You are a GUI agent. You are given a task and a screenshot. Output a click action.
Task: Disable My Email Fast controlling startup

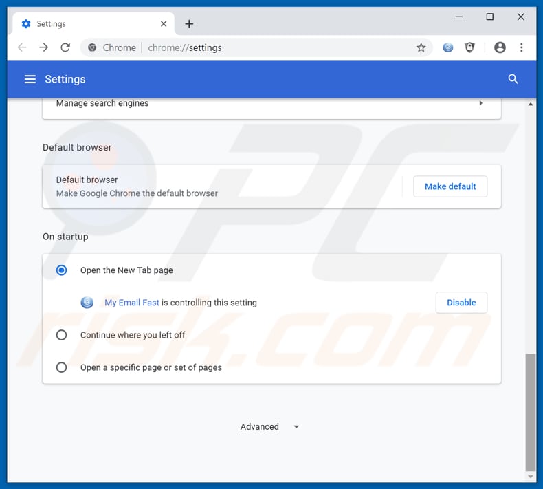(461, 303)
